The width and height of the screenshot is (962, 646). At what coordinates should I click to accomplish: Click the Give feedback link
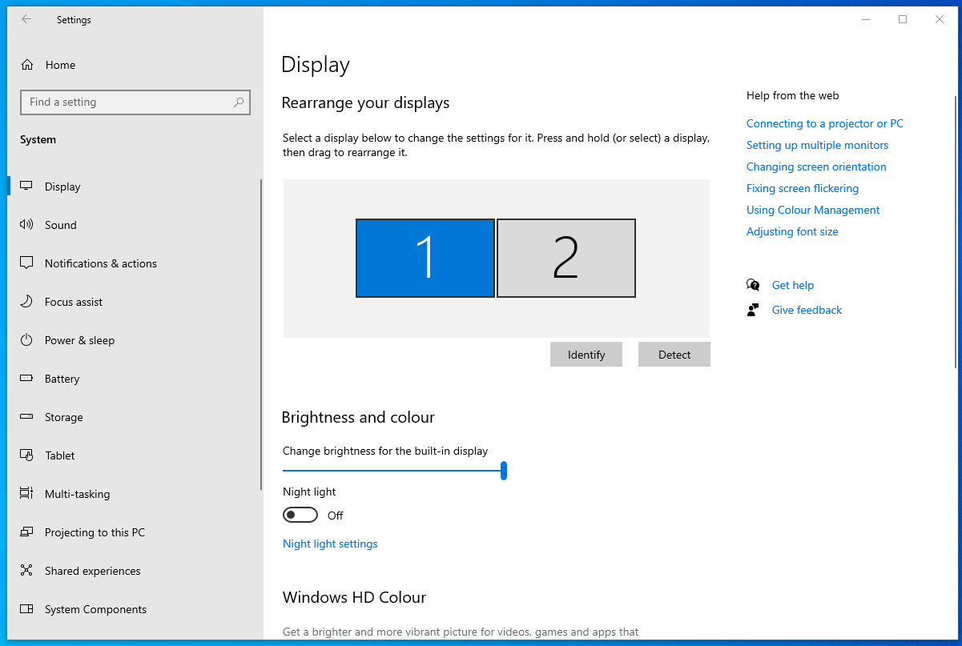807,310
